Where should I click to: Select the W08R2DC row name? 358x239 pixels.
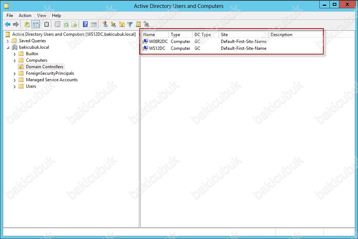pyautogui.click(x=158, y=42)
